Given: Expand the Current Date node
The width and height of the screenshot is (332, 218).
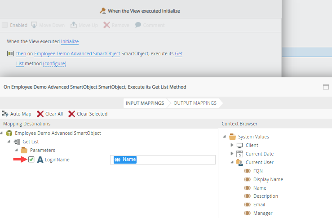Looking at the screenshot, I should click(x=232, y=154).
